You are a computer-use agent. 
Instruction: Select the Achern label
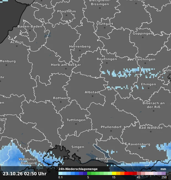[17, 42]
